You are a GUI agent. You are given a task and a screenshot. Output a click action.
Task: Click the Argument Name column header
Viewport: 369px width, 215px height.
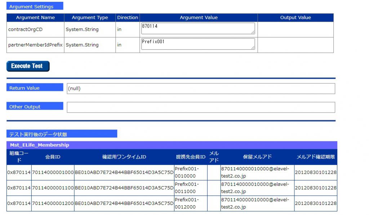(35, 18)
